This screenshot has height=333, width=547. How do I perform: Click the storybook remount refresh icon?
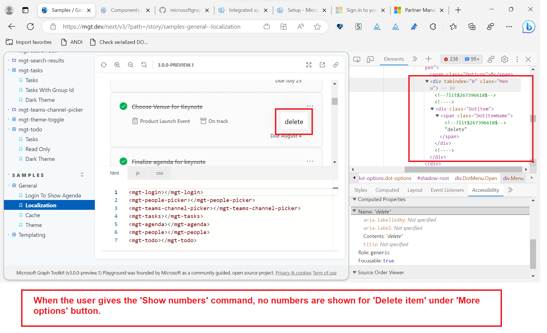pos(104,65)
